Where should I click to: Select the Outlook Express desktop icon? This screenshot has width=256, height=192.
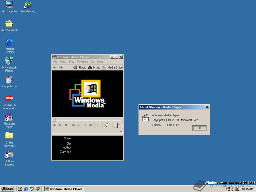pos(9,158)
